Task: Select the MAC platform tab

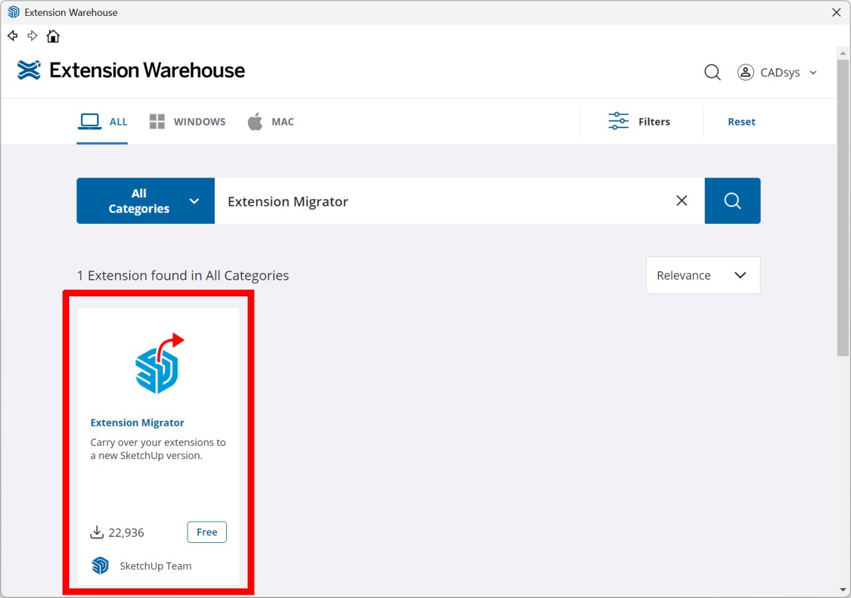Action: (271, 122)
